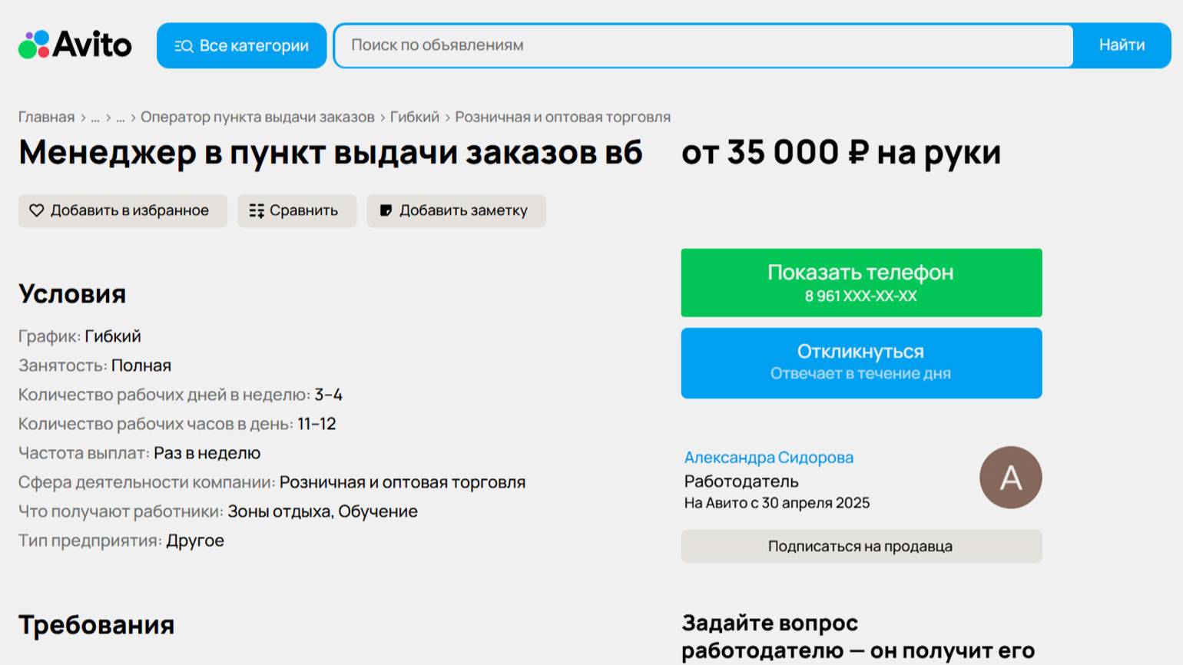Click the Найти search button
This screenshot has width=1183, height=665.
click(1122, 45)
